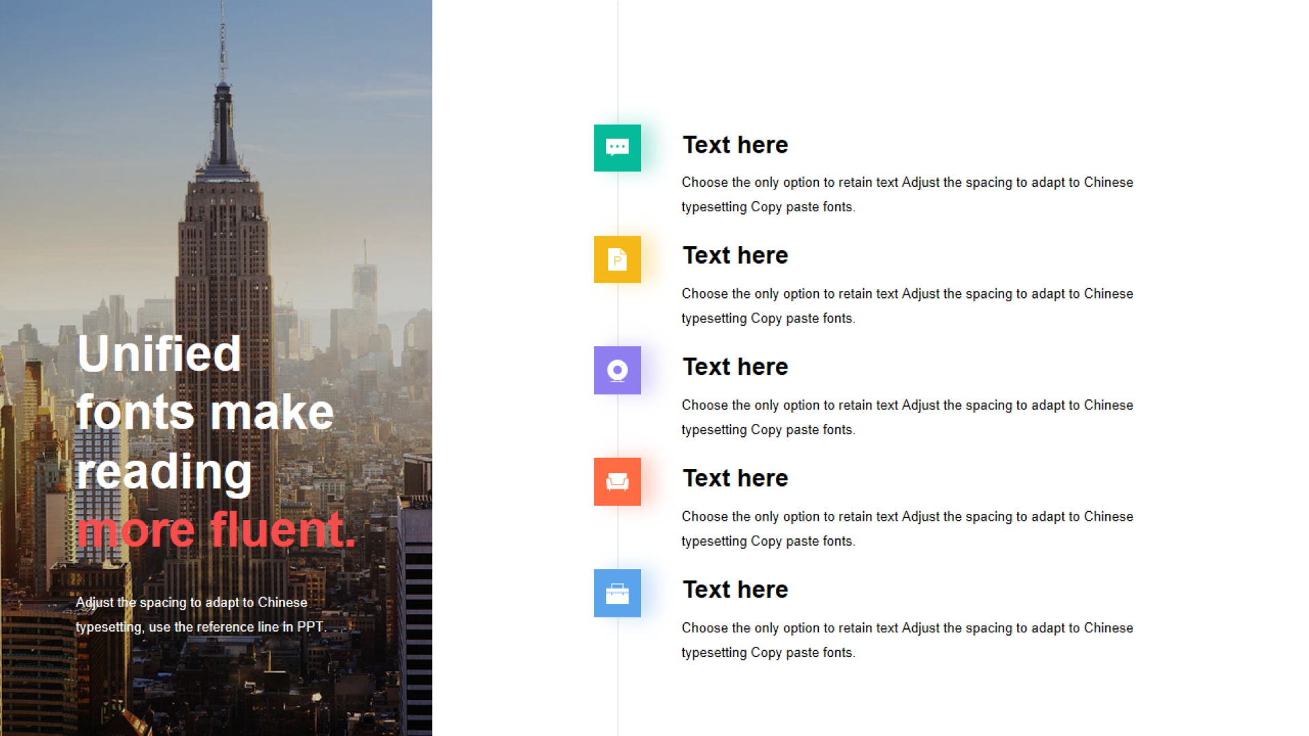Viewport: 1309px width, 736px height.
Task: Click the paragraph under the purple webcam heading
Action: (907, 417)
